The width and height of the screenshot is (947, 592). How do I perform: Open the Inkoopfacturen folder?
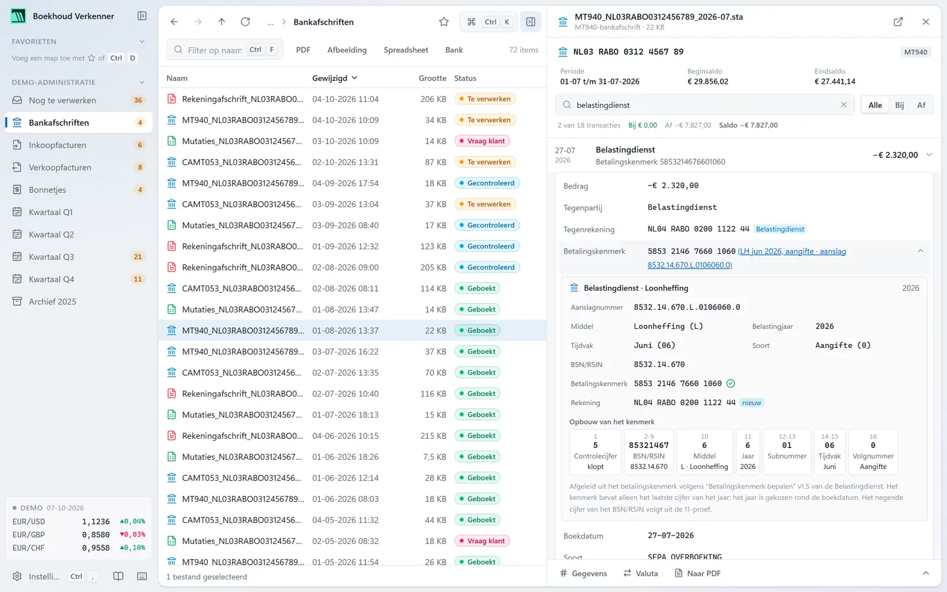pyautogui.click(x=79, y=145)
